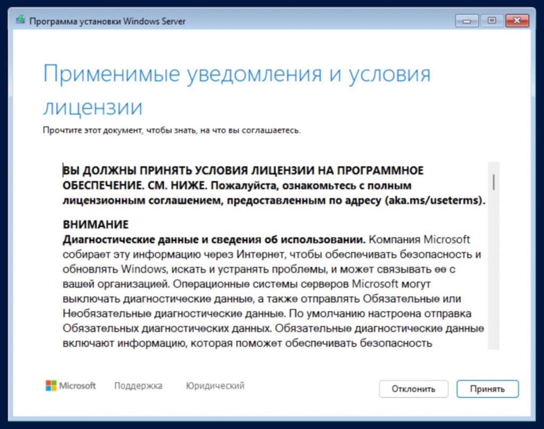The width and height of the screenshot is (544, 429).
Task: Click the Microsoft logo in the footer
Action: tap(71, 385)
